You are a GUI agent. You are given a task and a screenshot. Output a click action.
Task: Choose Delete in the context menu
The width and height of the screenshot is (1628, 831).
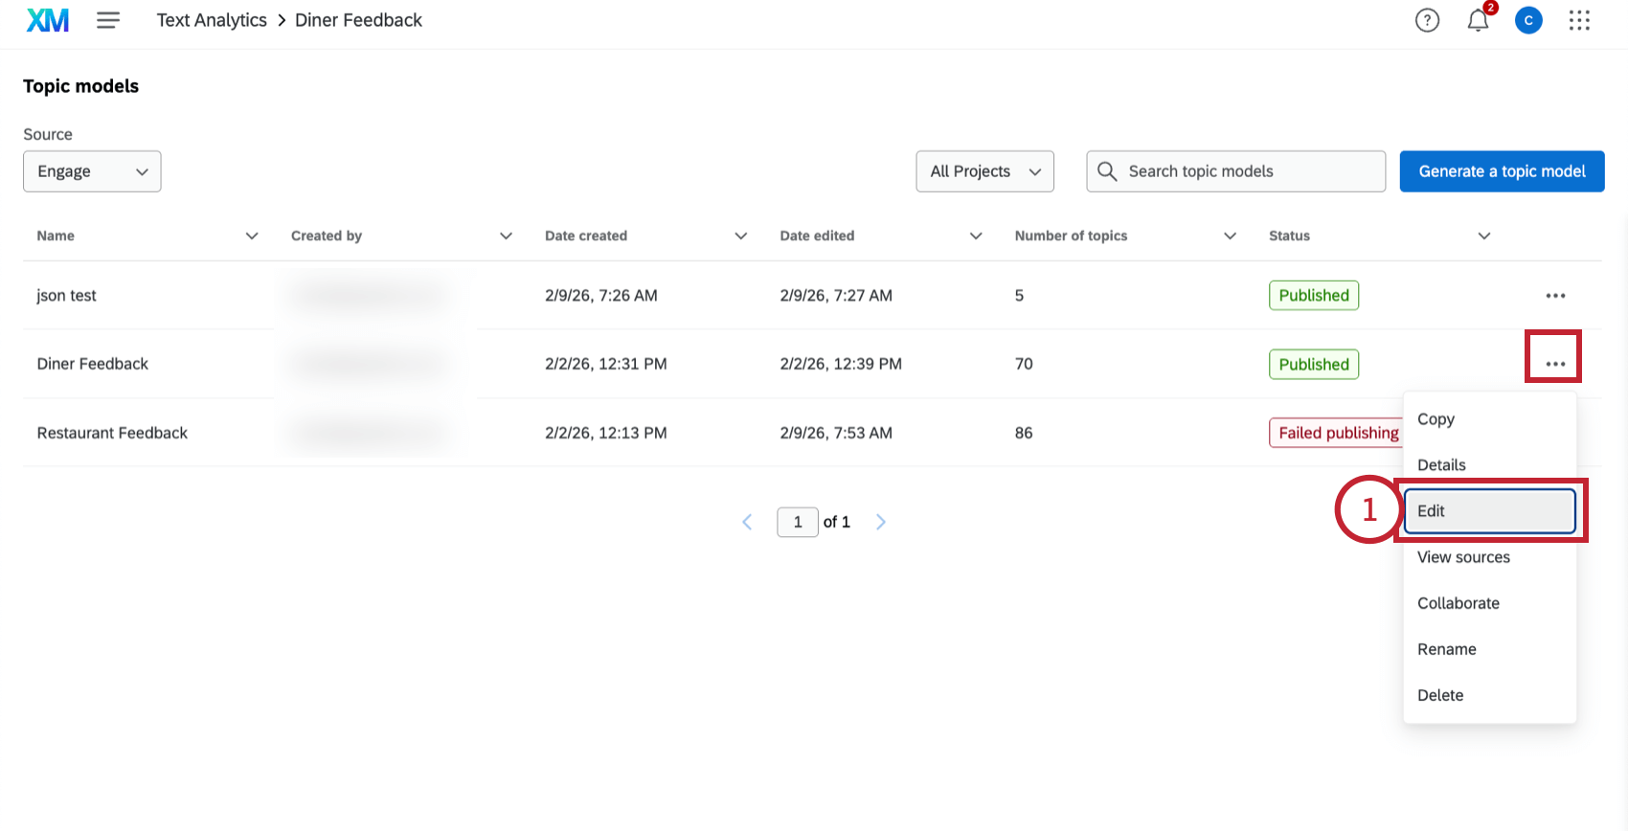click(x=1440, y=695)
